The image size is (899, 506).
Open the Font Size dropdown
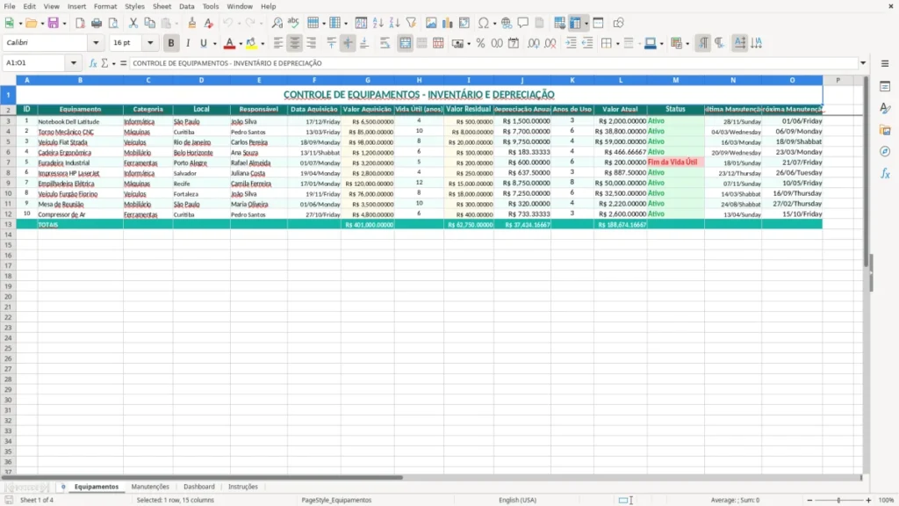point(150,42)
